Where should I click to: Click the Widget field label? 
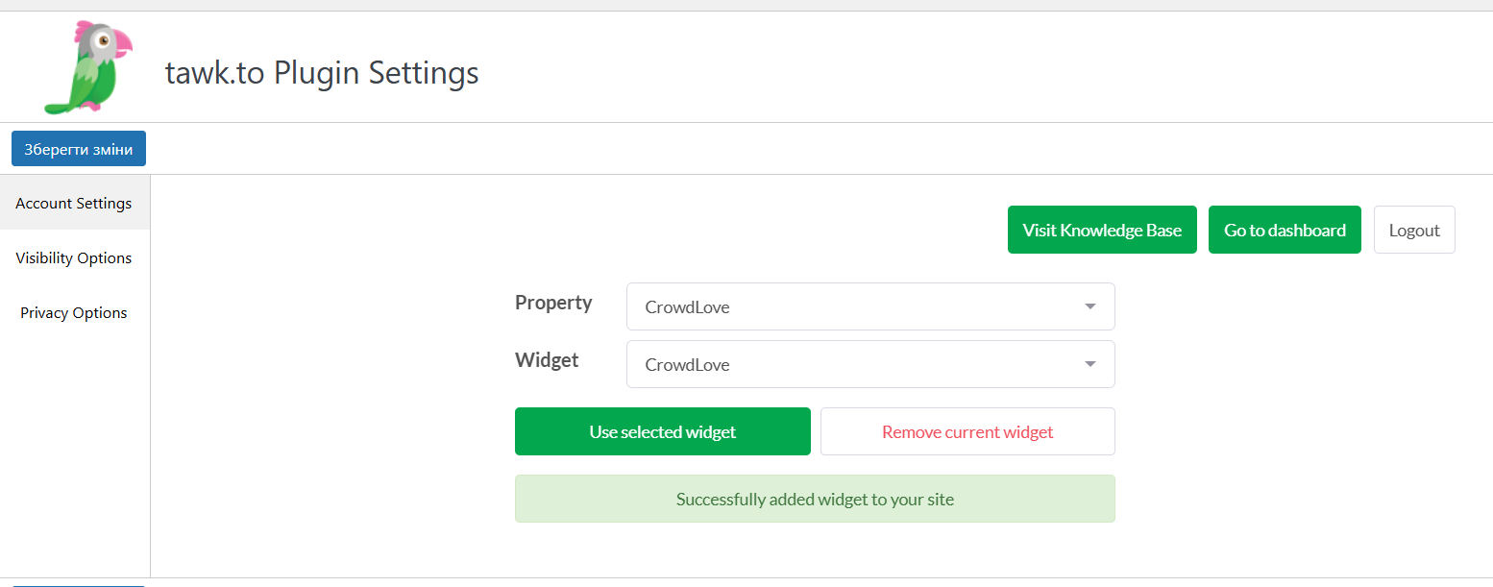547,360
